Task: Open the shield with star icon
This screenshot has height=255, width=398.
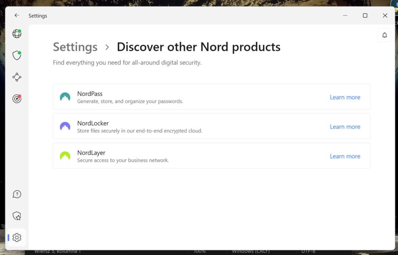Action: (17, 216)
